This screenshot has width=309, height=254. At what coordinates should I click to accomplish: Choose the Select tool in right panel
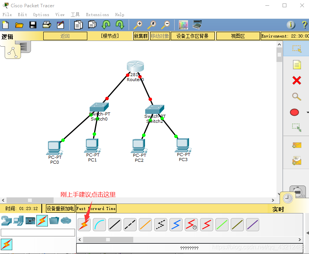pyautogui.click(x=297, y=49)
